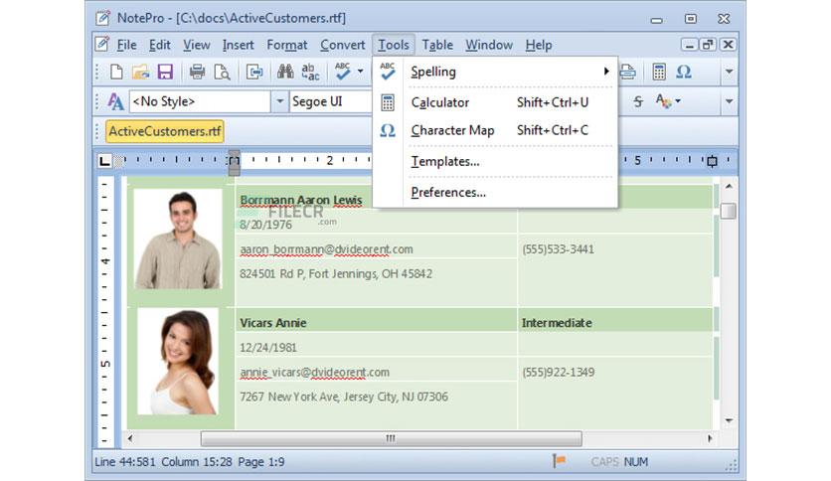Click the export document toolbar icon
The image size is (831, 481).
point(254,72)
